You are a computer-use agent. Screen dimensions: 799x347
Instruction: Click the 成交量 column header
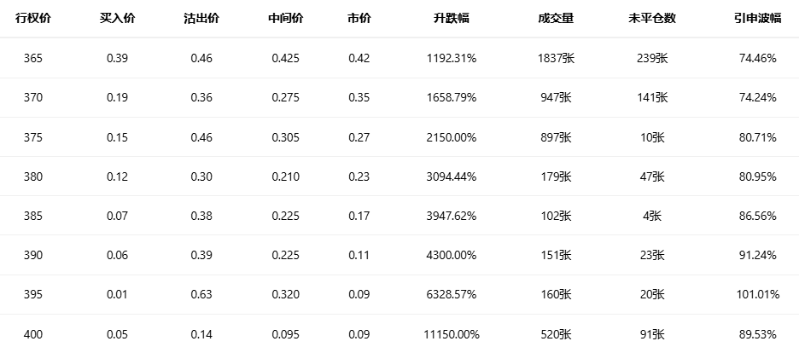click(556, 19)
